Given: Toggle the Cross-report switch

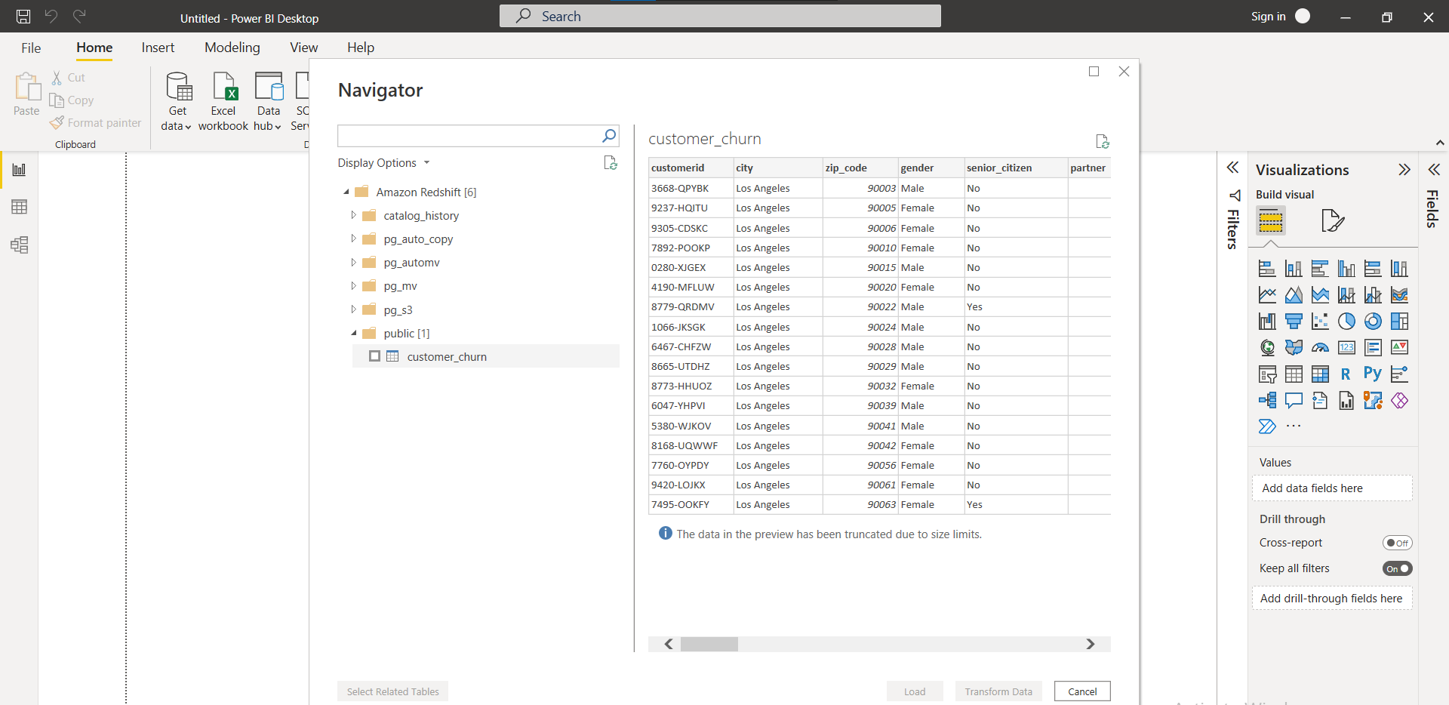Looking at the screenshot, I should point(1397,543).
